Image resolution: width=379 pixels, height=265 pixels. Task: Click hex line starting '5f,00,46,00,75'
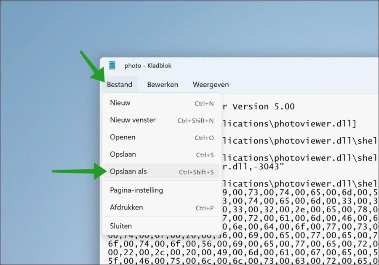point(243,261)
